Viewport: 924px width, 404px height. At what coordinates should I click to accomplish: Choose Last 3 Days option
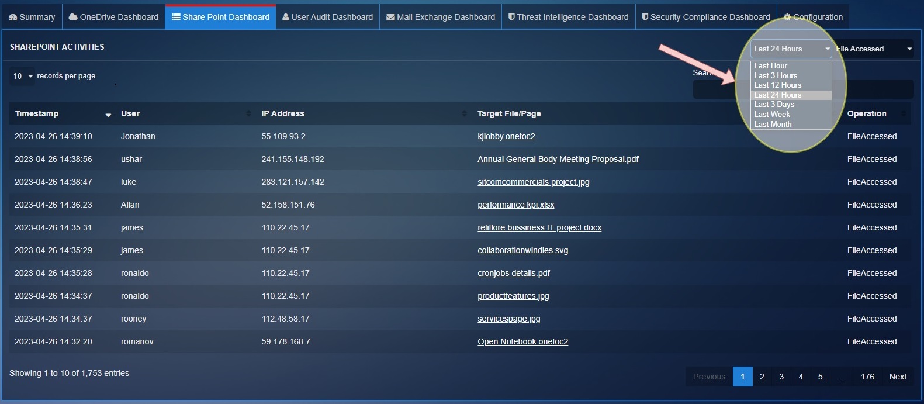click(791, 105)
